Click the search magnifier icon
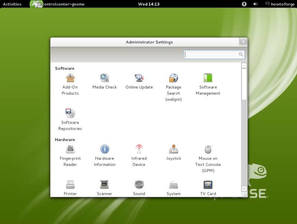Screen dimensions: 297x224 pos(241,54)
